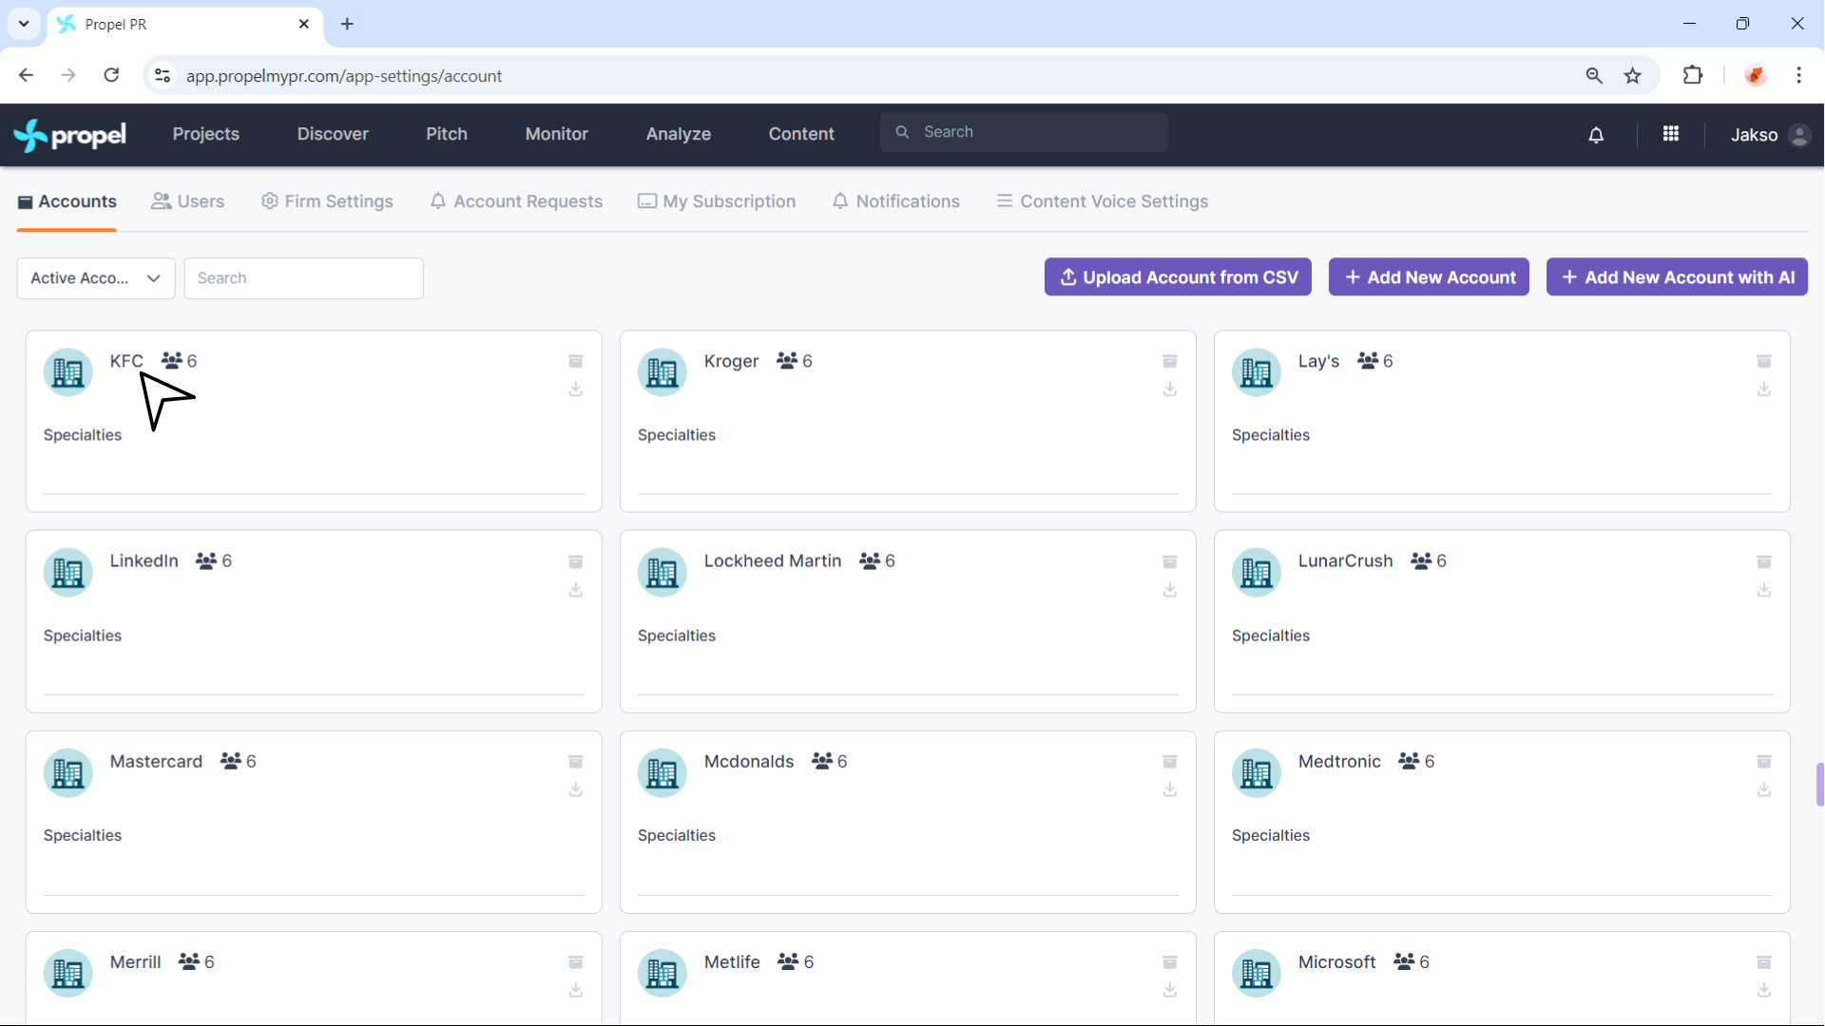
Task: Click the page vertical scrollbar thumb
Action: (1819, 784)
